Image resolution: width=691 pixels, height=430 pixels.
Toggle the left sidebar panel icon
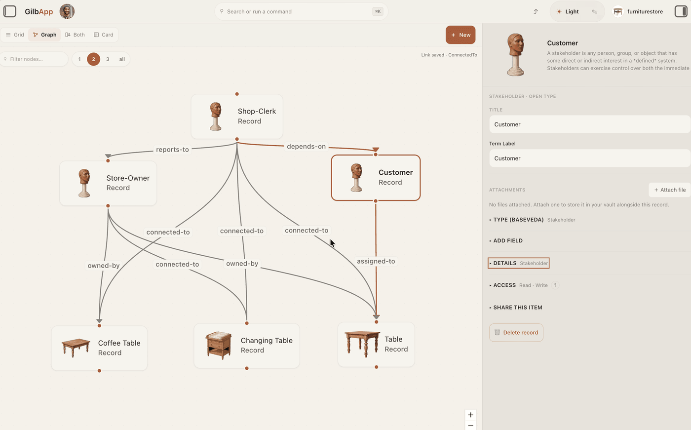click(10, 11)
